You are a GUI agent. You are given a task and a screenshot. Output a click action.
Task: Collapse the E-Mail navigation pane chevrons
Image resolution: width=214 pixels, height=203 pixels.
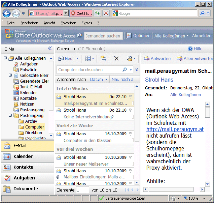[x=50, y=49]
